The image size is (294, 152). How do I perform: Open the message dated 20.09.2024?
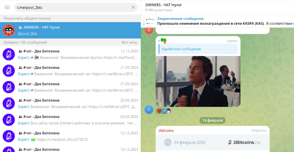tap(70, 104)
